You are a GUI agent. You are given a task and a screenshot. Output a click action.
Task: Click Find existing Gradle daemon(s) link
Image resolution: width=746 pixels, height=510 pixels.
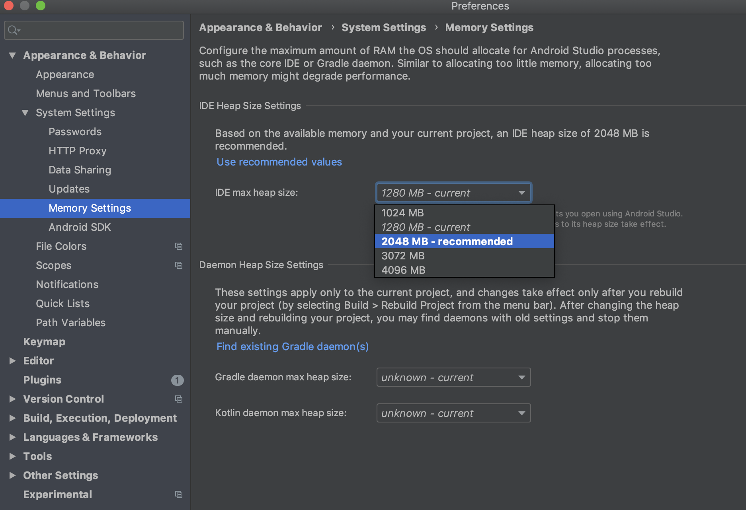coord(293,346)
